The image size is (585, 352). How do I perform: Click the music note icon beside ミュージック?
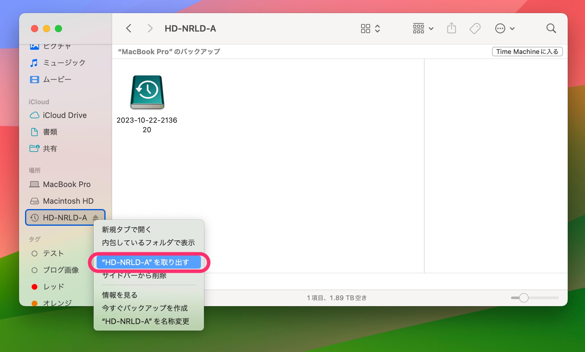34,63
